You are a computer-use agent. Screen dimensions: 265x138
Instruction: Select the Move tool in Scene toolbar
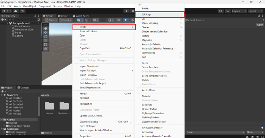[46, 33]
